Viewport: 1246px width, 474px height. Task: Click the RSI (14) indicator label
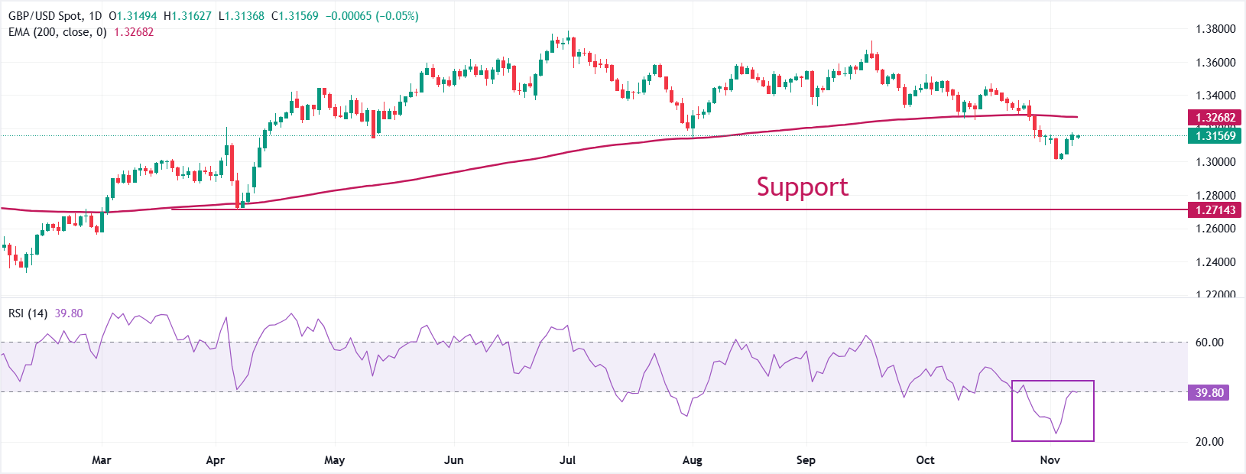tap(28, 313)
